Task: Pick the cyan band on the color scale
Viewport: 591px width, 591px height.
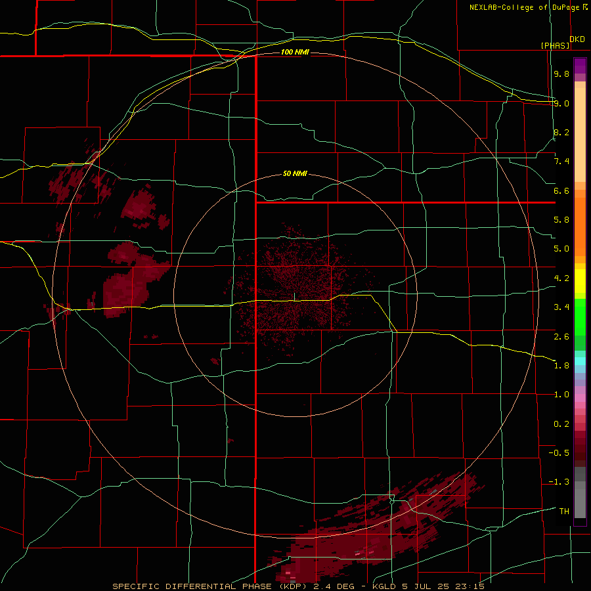Action: point(580,361)
